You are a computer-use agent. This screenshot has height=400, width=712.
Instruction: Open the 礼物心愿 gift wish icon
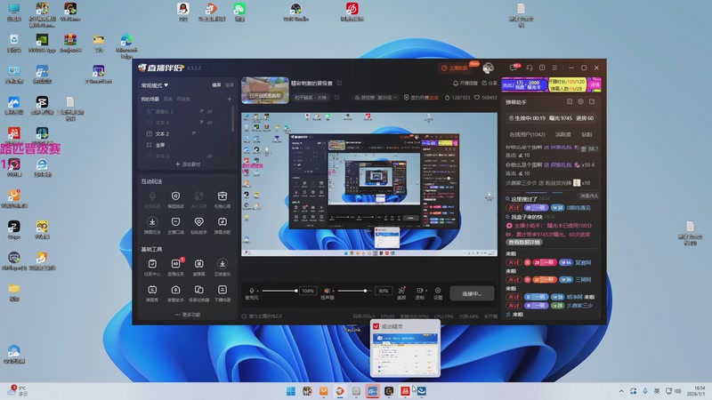pyautogui.click(x=222, y=196)
